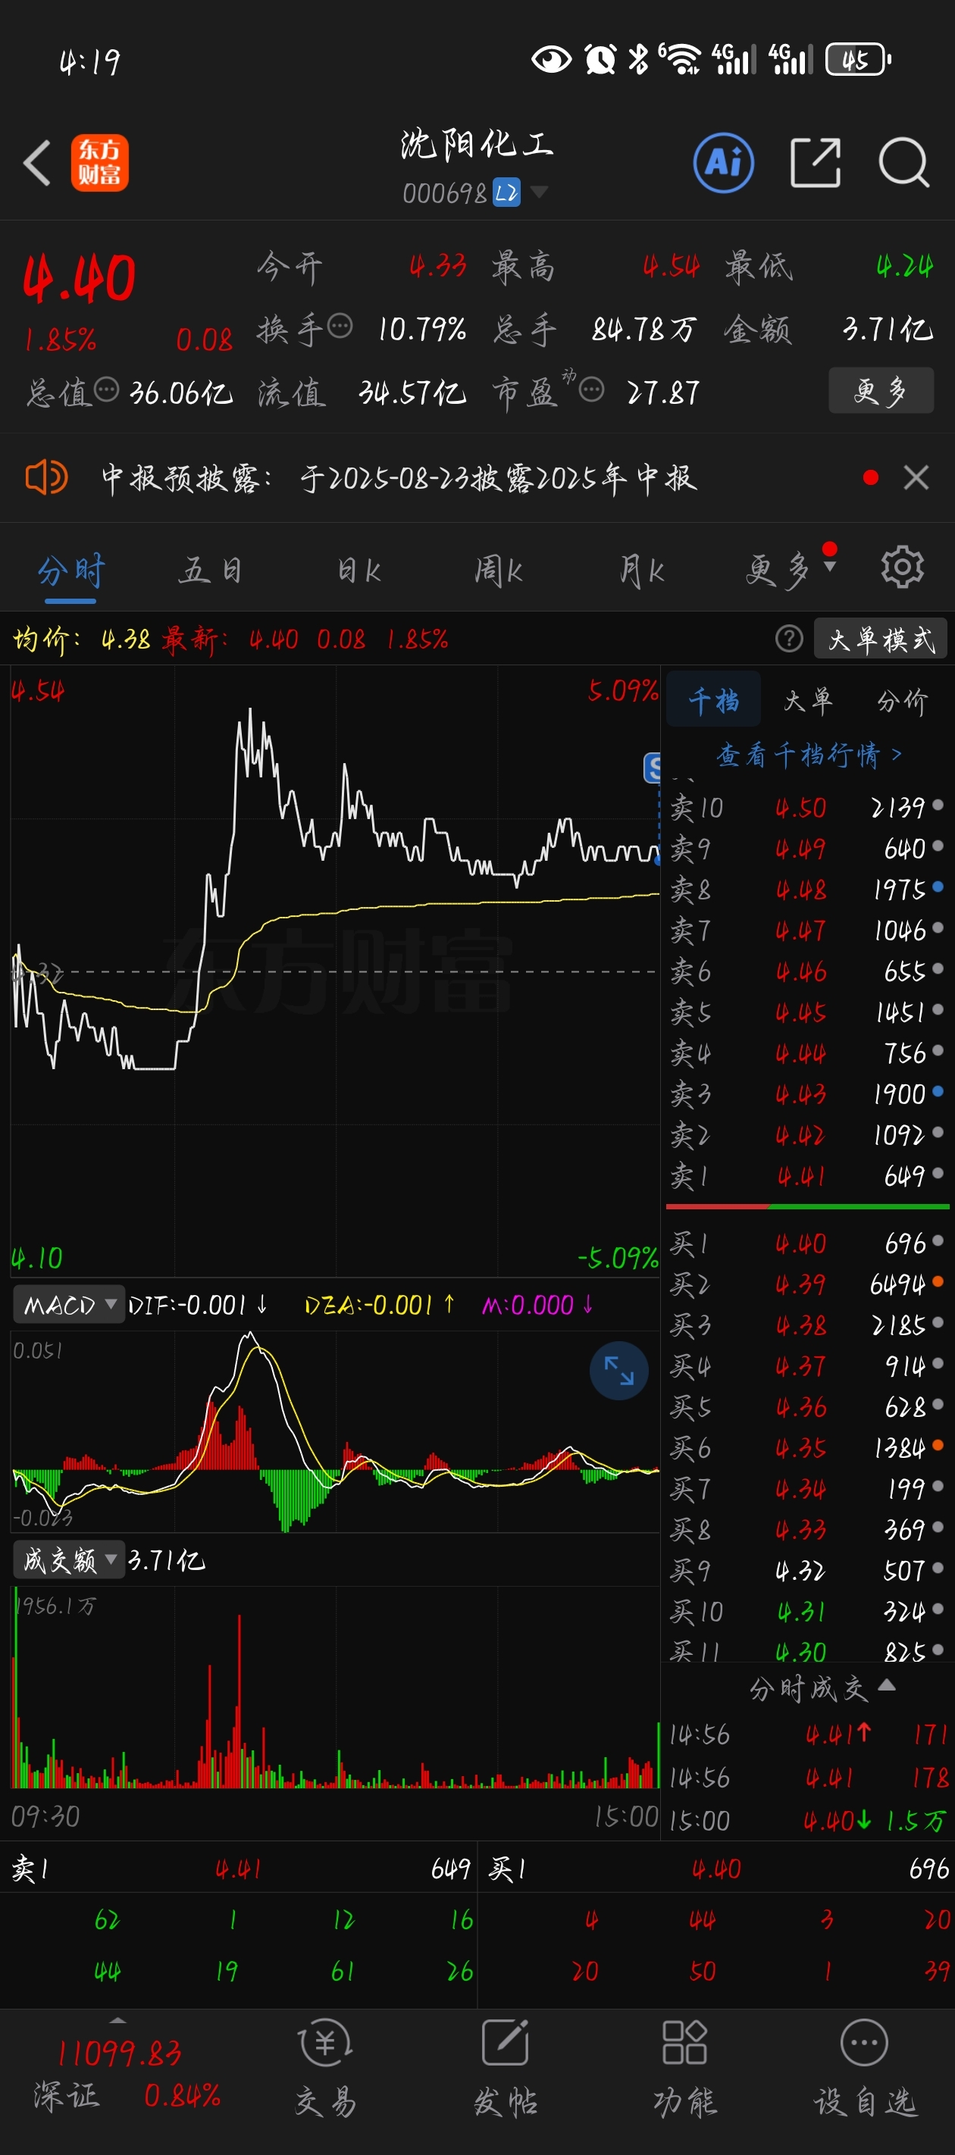Select the 分时 tab
955x2155 pixels.
71,571
